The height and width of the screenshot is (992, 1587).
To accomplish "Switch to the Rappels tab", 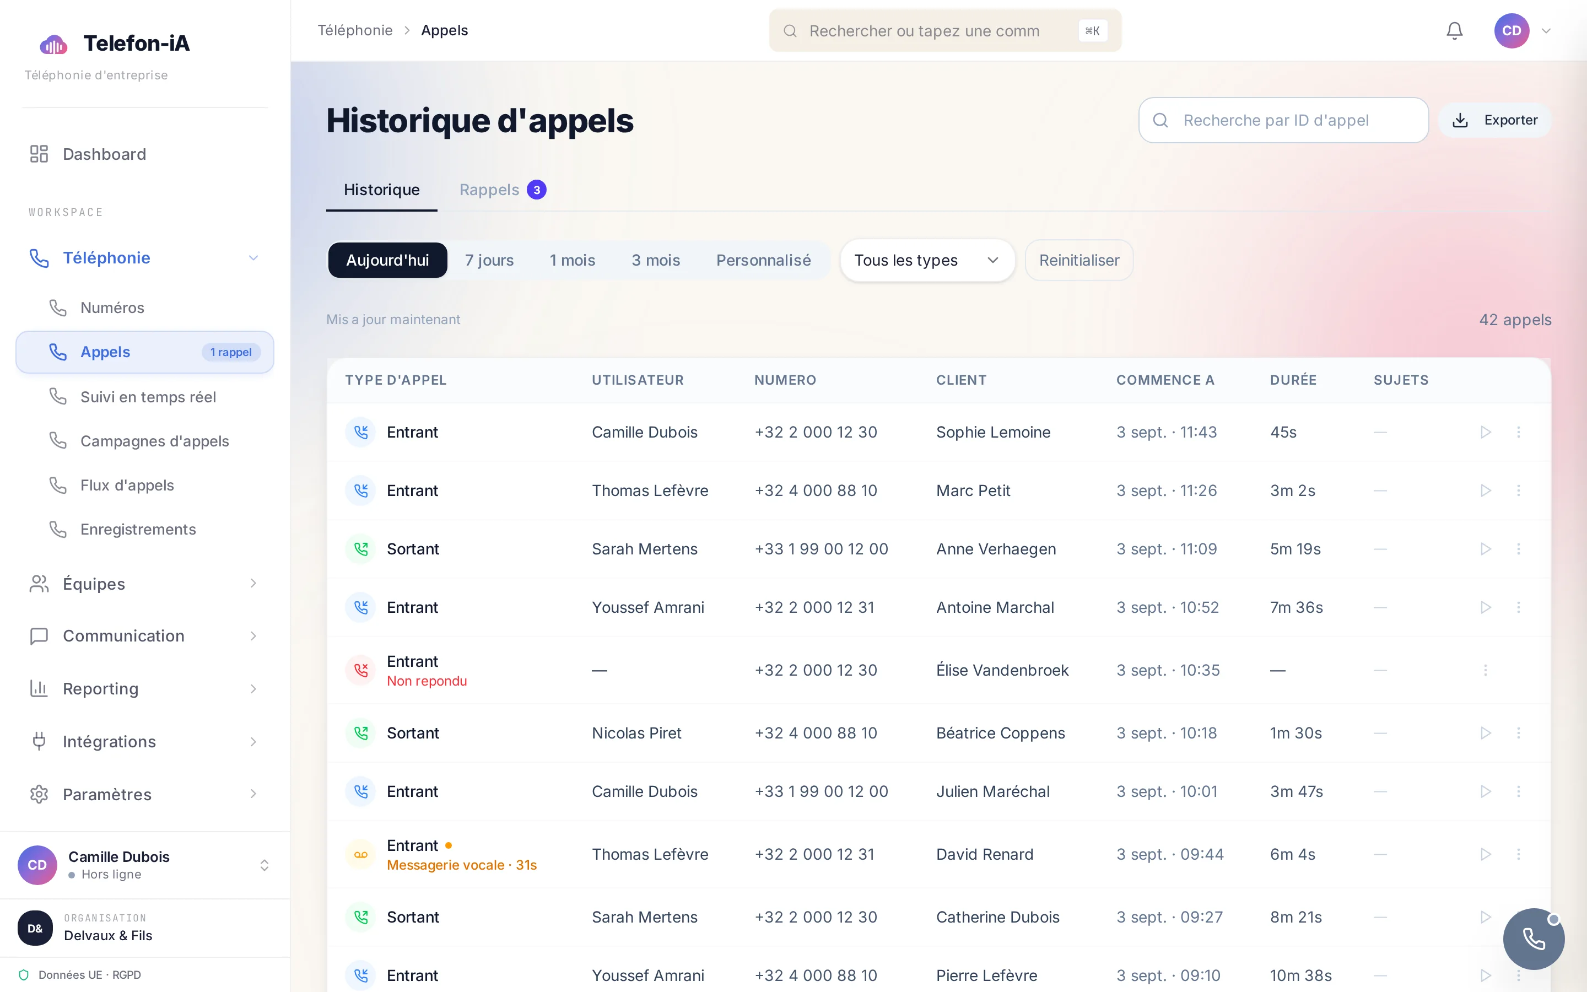I will point(503,190).
